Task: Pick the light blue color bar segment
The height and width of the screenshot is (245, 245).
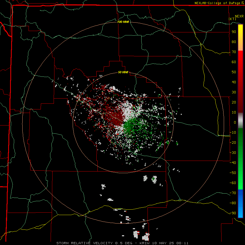Action: click(x=240, y=212)
